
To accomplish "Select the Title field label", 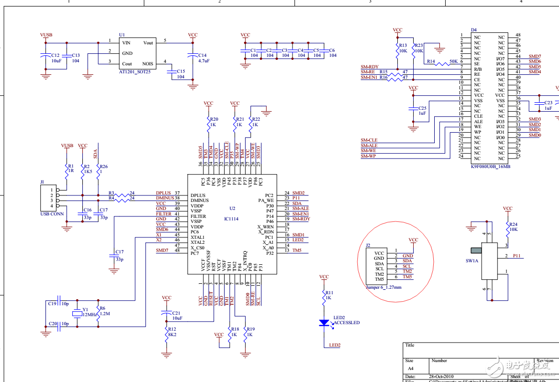I will point(410,345).
